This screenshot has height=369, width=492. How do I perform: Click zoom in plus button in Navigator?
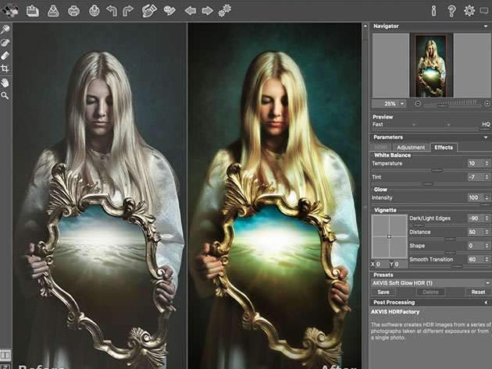487,103
